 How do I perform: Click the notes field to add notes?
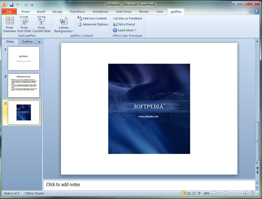(x=149, y=185)
